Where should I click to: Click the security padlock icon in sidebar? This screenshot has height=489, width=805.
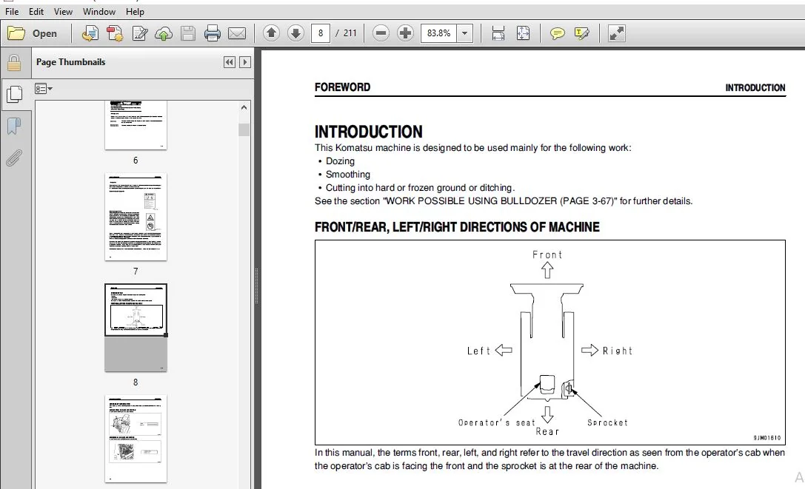(14, 63)
